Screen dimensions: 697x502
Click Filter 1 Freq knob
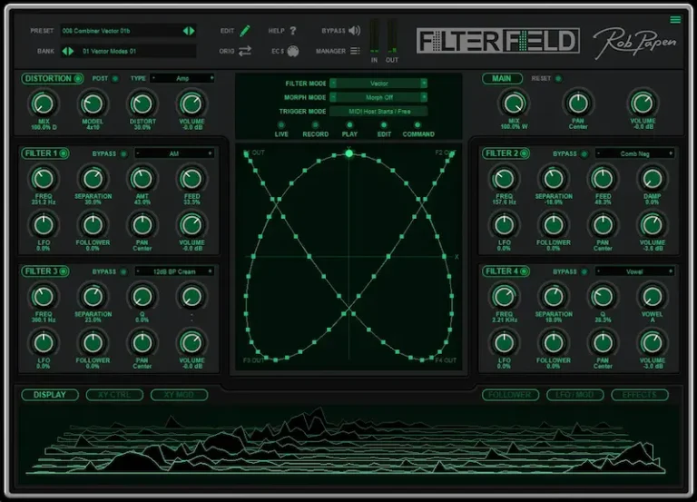click(44, 179)
